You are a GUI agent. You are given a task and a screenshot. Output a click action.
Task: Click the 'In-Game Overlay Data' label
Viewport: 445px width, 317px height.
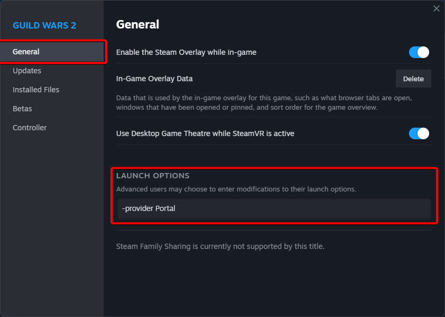pyautogui.click(x=154, y=79)
